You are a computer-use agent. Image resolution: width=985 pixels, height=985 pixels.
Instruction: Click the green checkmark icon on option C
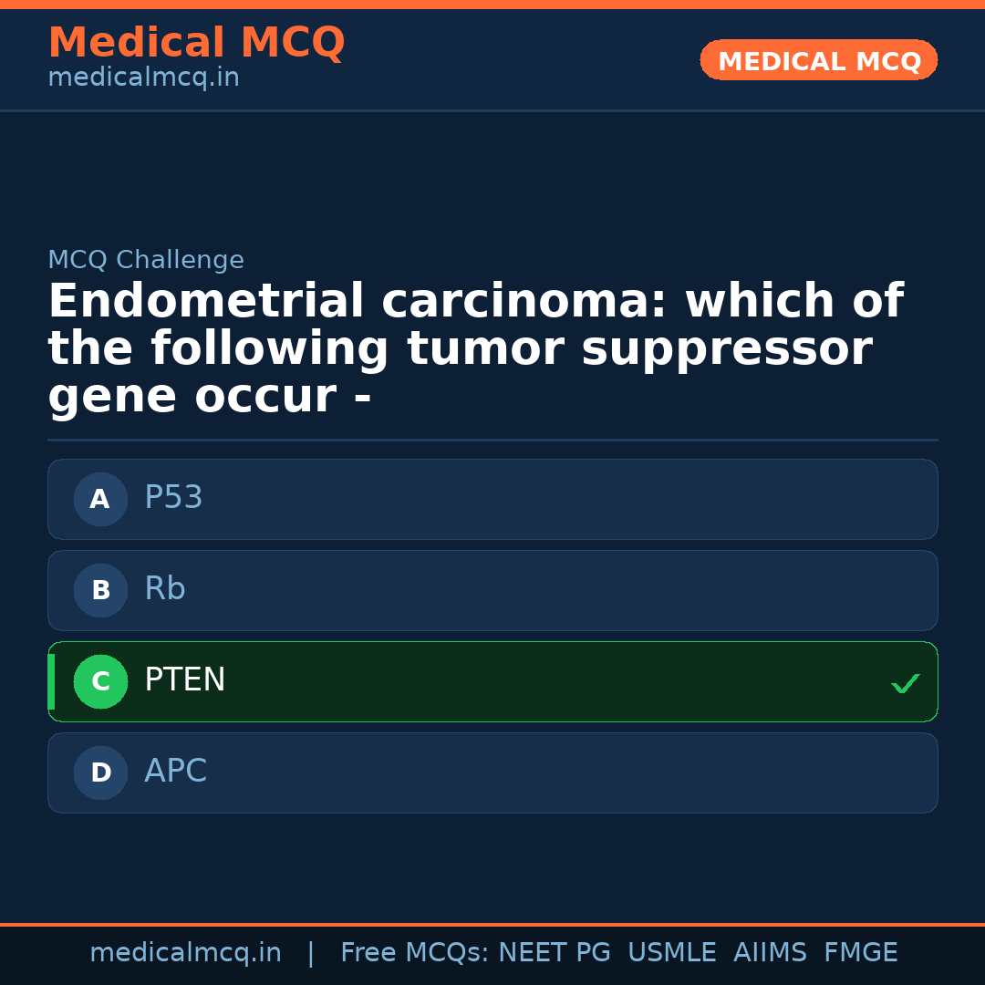905,682
